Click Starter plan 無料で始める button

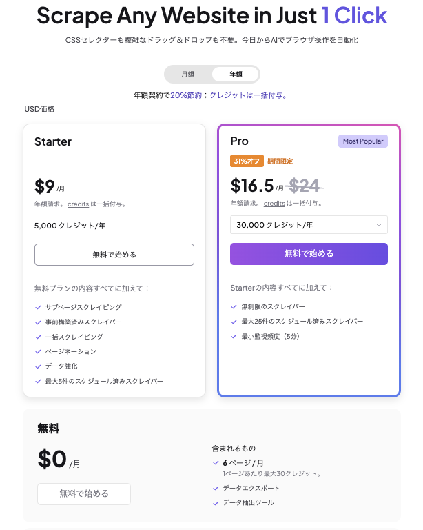114,255
